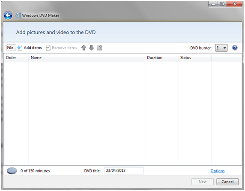Click the Next button

[x=203, y=182]
